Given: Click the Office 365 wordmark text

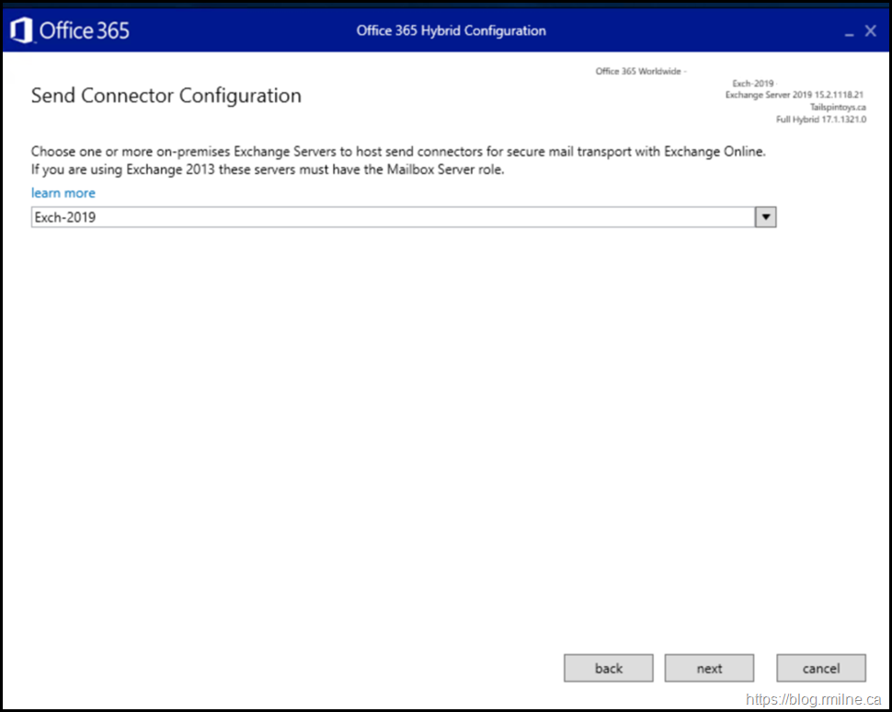Looking at the screenshot, I should pyautogui.click(x=84, y=30).
